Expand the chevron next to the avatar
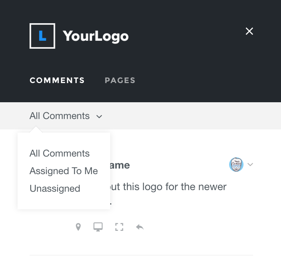This screenshot has width=281, height=262. tap(250, 164)
